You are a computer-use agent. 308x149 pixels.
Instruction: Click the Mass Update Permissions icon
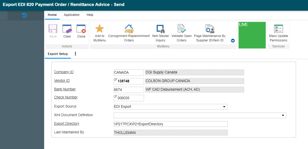pyautogui.click(x=278, y=29)
